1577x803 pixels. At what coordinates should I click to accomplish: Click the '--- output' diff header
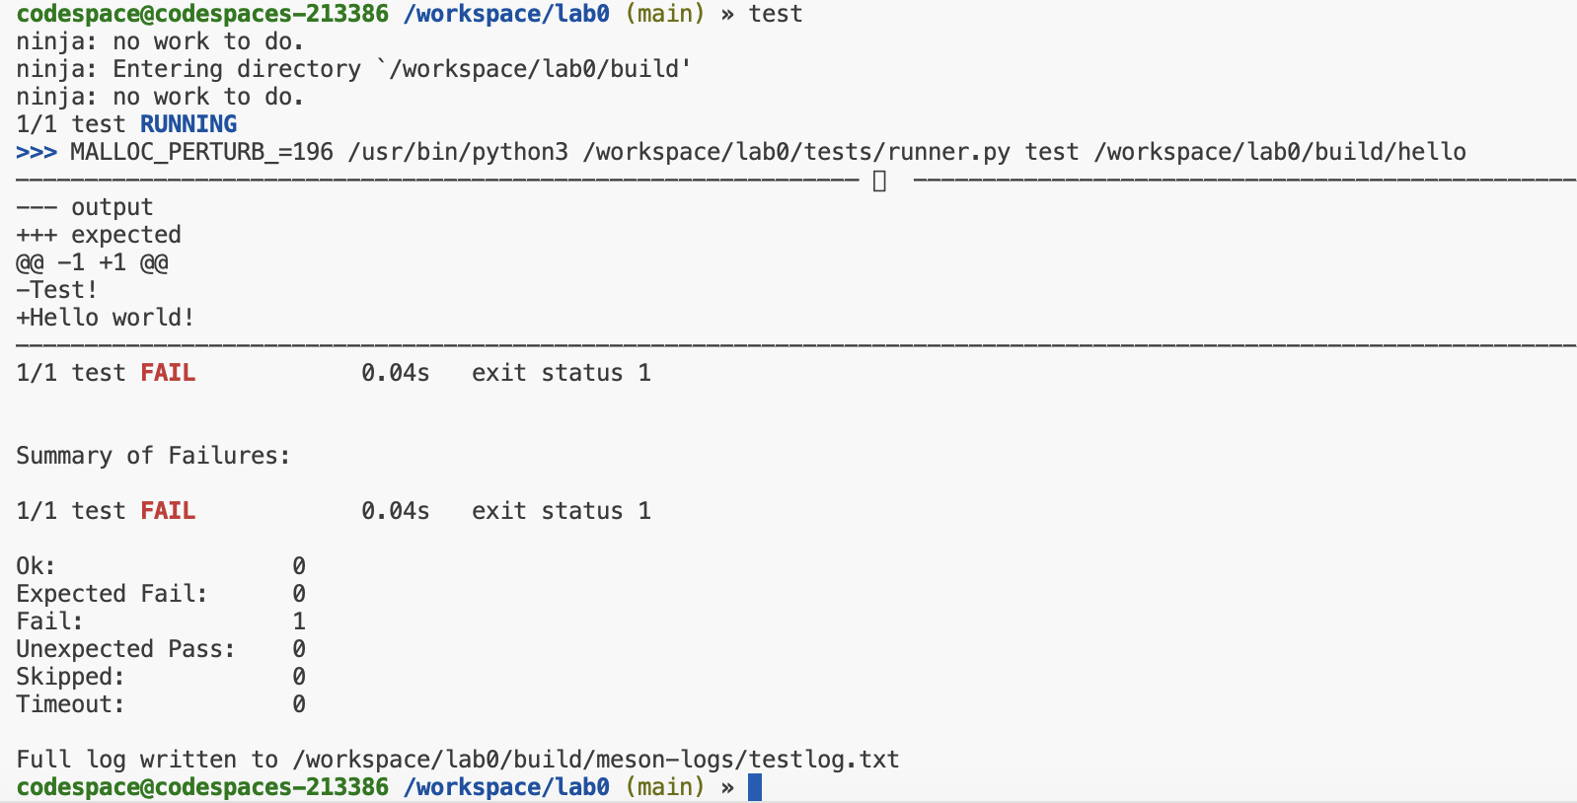pos(85,207)
